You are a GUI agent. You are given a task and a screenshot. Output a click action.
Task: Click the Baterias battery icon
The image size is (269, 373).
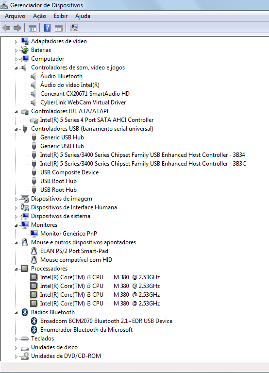pos(24,50)
